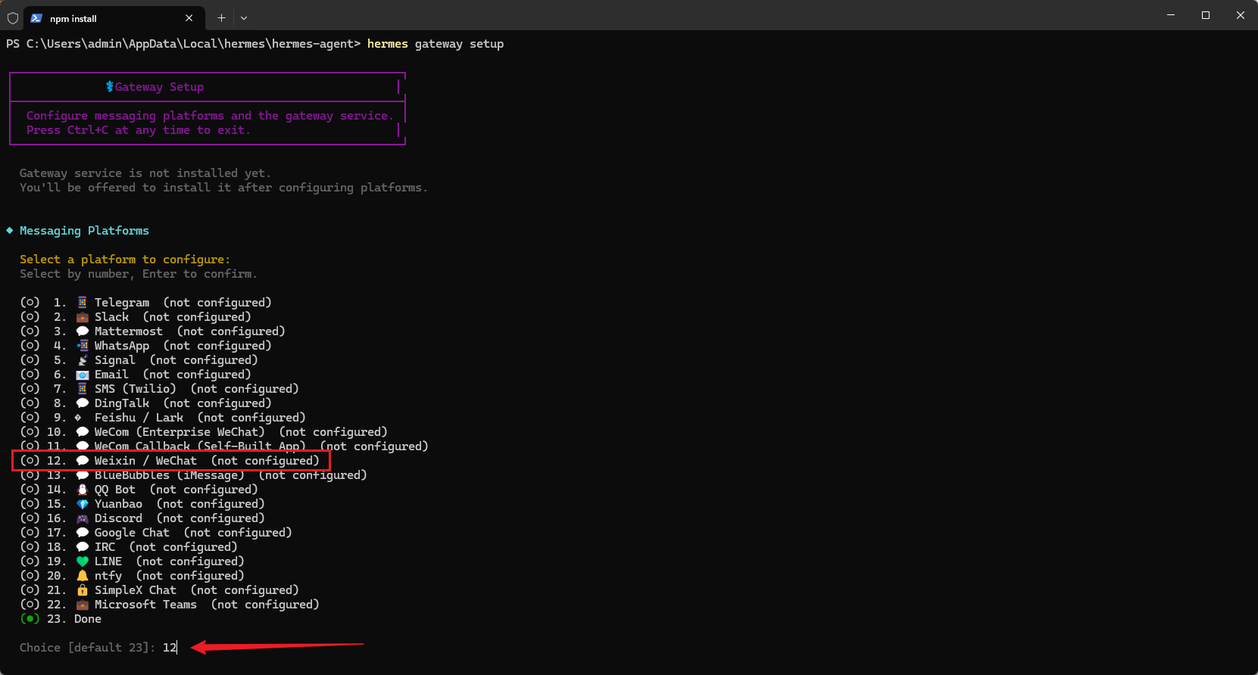The width and height of the screenshot is (1258, 675).
Task: Click 'Gateway service is not installed yet.' text
Action: tap(145, 173)
